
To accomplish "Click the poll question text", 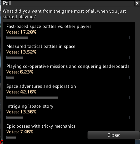I will click(64, 14).
